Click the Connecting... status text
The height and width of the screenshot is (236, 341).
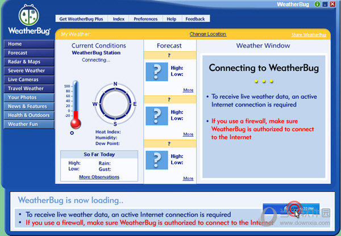pyautogui.click(x=96, y=60)
